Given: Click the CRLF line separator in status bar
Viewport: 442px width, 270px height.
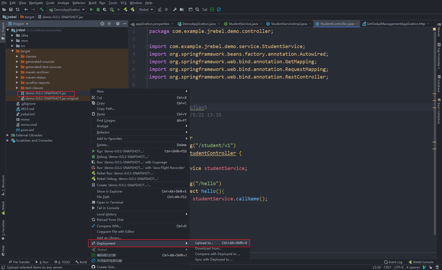Looking at the screenshot, I should tap(388, 267).
